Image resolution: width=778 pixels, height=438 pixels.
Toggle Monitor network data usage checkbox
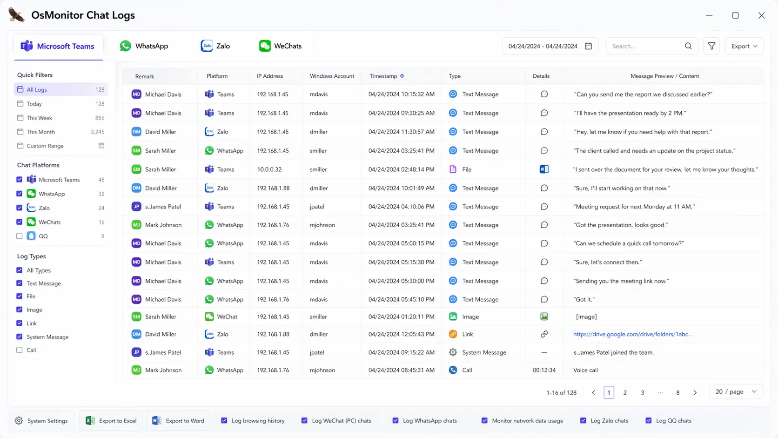[x=484, y=421]
